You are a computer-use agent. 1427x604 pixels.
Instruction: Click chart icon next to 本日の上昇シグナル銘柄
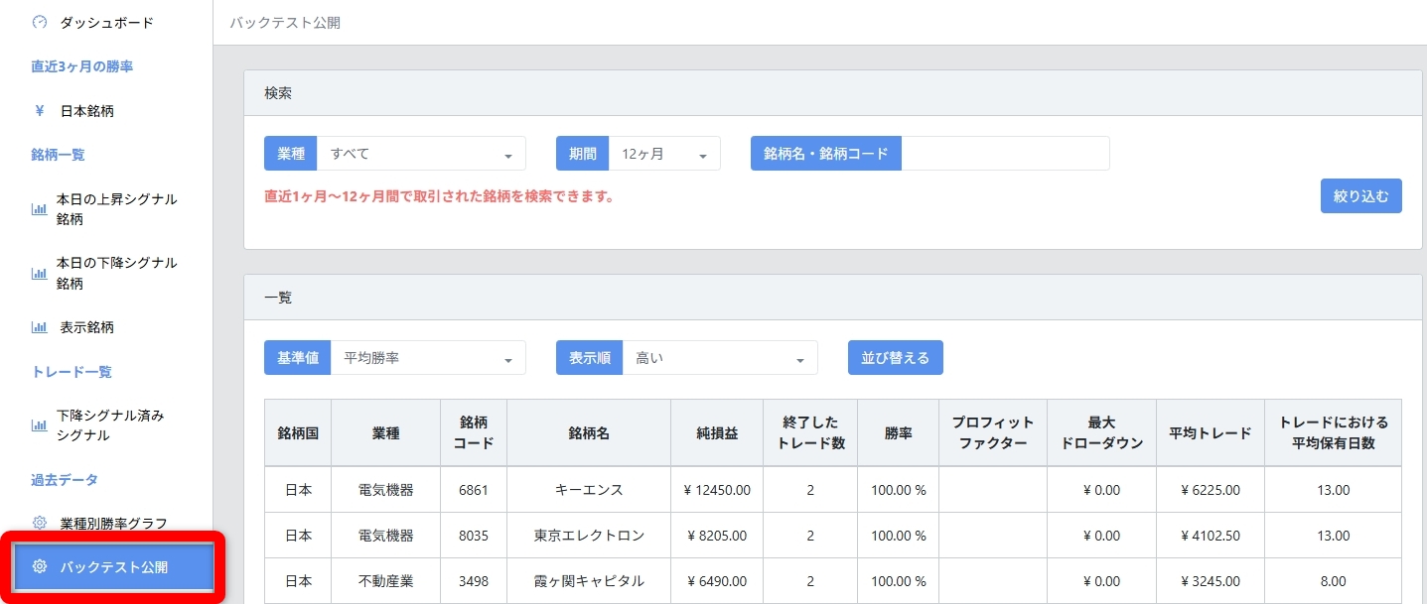pyautogui.click(x=40, y=209)
